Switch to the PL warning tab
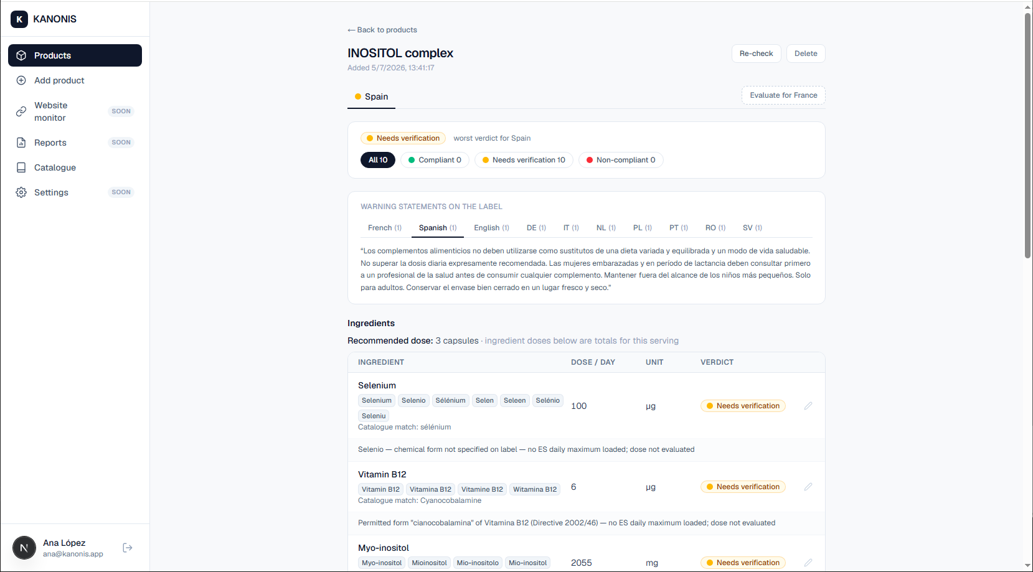This screenshot has height=572, width=1033. pyautogui.click(x=643, y=228)
